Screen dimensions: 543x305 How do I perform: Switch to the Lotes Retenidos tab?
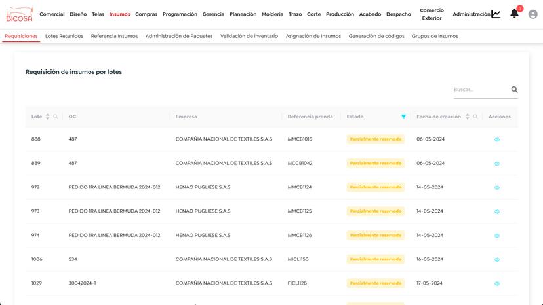coord(64,36)
